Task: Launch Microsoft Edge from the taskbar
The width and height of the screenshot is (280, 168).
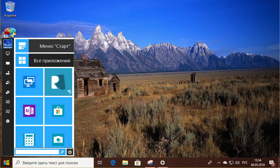Action: 113,163
